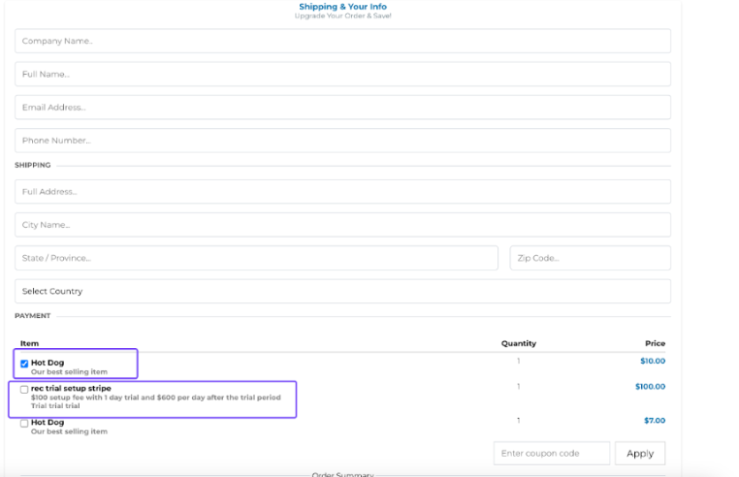Click the Shipping & Your Info heading
The width and height of the screenshot is (739, 477).
click(342, 7)
